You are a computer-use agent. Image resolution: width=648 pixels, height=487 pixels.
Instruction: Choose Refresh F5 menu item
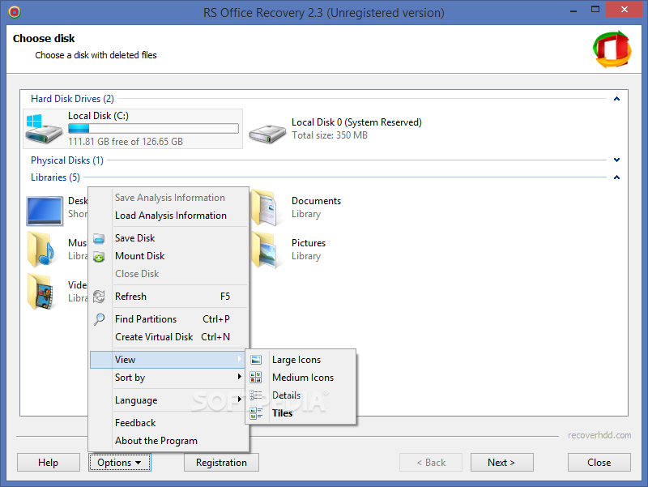point(168,297)
